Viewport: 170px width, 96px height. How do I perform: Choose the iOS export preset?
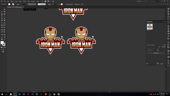coord(159,47)
